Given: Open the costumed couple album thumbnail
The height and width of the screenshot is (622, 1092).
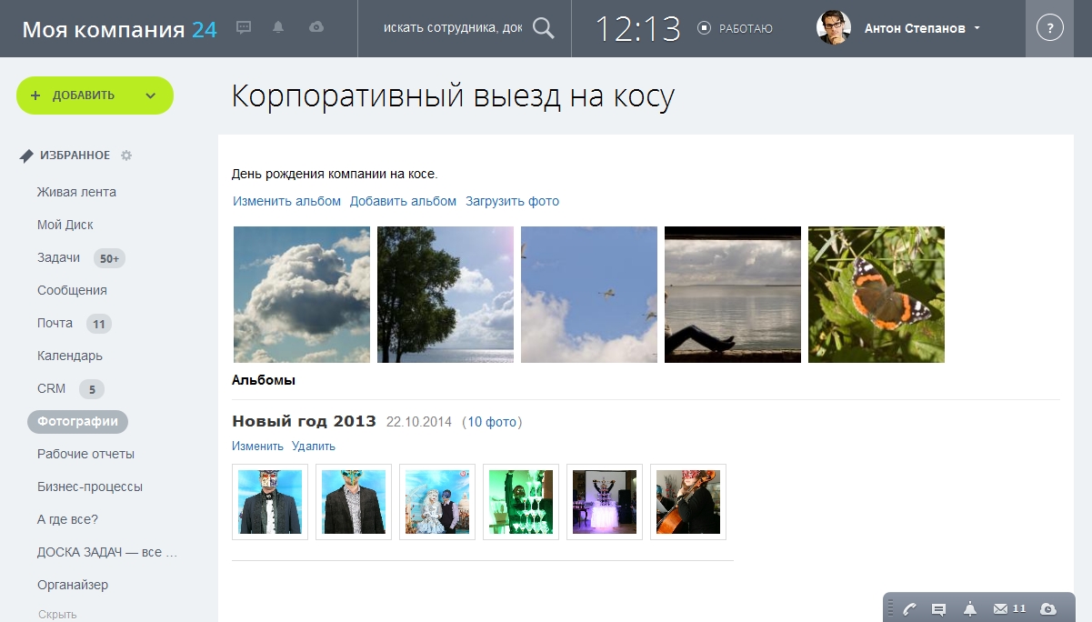Looking at the screenshot, I should (x=437, y=502).
